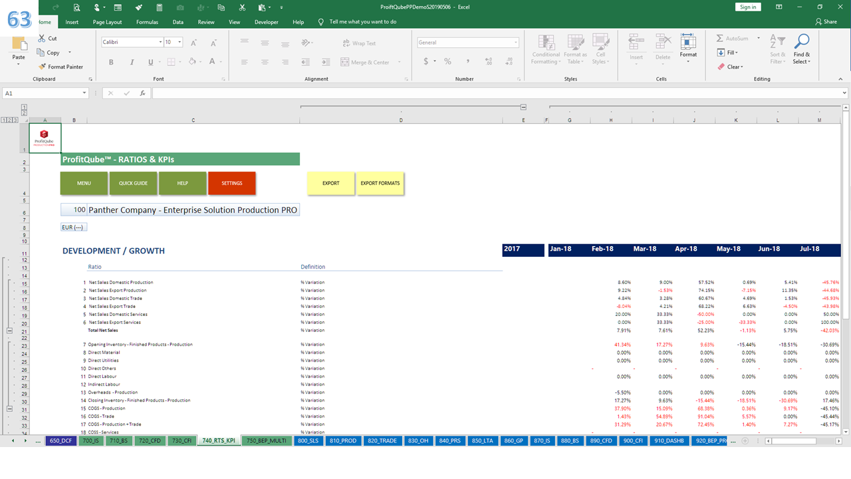Click the 'Direct Material' row label
Viewport: 851px width, 479px height.
tap(104, 353)
